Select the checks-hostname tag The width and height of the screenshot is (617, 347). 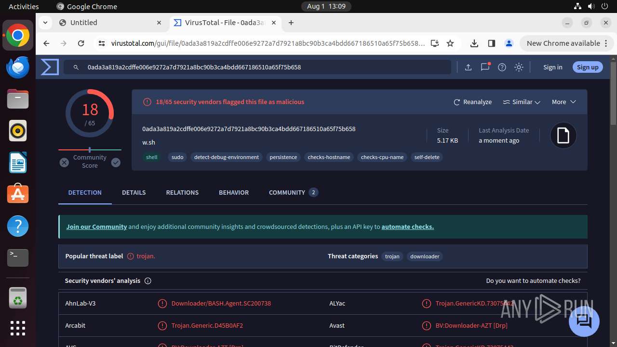click(x=329, y=157)
